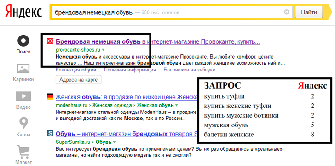Open the Брендовая немецкая обувь result title

tap(158, 41)
